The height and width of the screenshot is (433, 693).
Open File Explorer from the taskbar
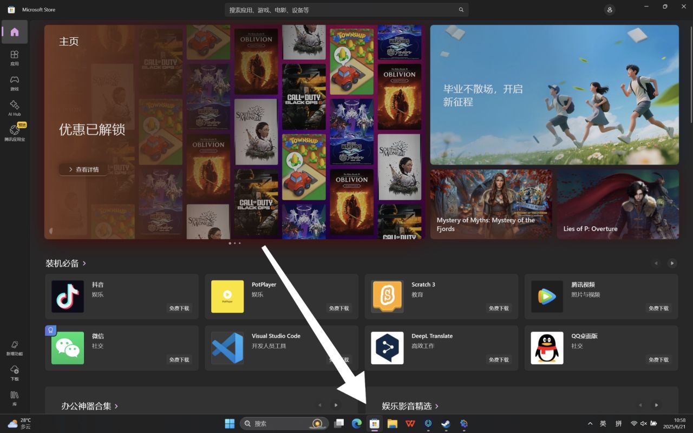coord(392,423)
